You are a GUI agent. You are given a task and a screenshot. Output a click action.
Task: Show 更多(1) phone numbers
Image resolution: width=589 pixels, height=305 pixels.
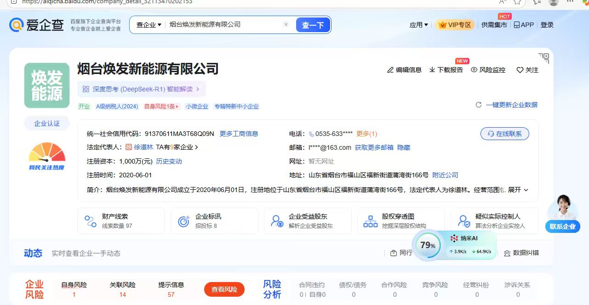tap(366, 134)
